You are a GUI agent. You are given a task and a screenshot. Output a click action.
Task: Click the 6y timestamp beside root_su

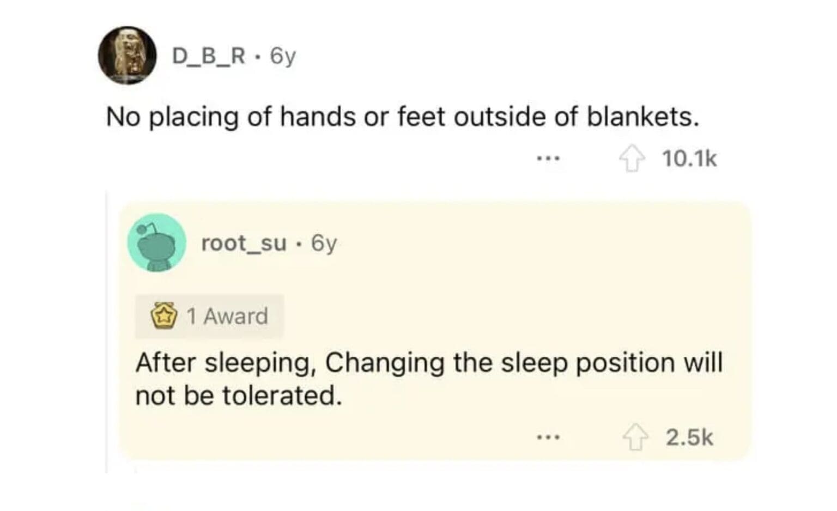(x=324, y=243)
